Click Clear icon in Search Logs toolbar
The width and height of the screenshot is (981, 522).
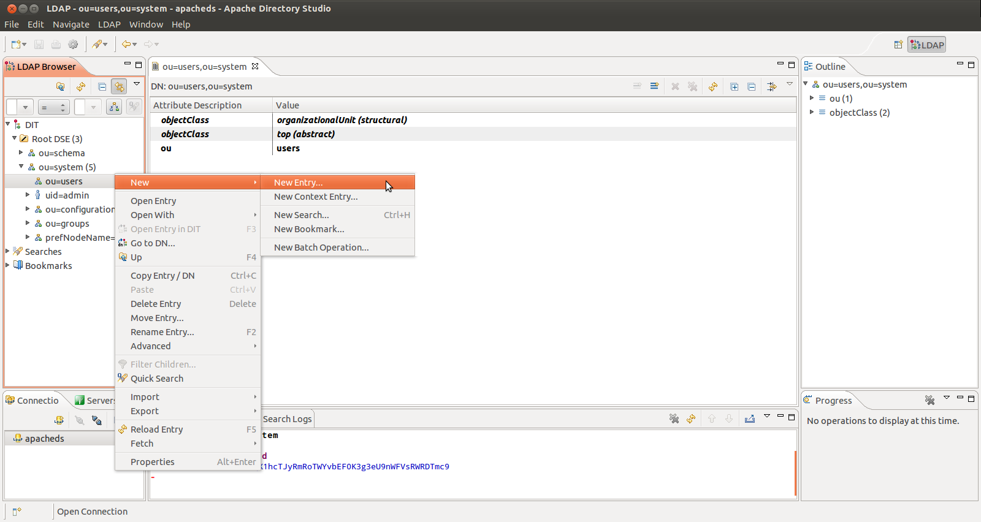(x=674, y=418)
